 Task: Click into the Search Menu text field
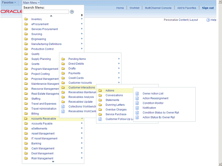point(46,11)
